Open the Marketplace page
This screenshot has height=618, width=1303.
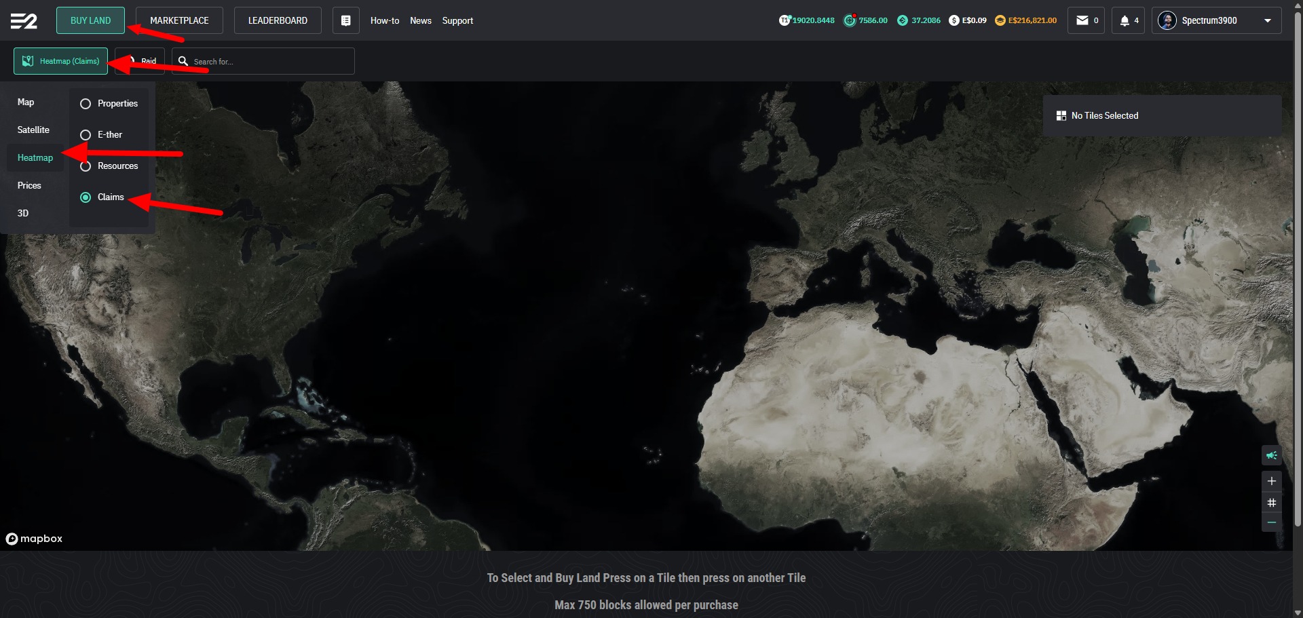(x=179, y=20)
